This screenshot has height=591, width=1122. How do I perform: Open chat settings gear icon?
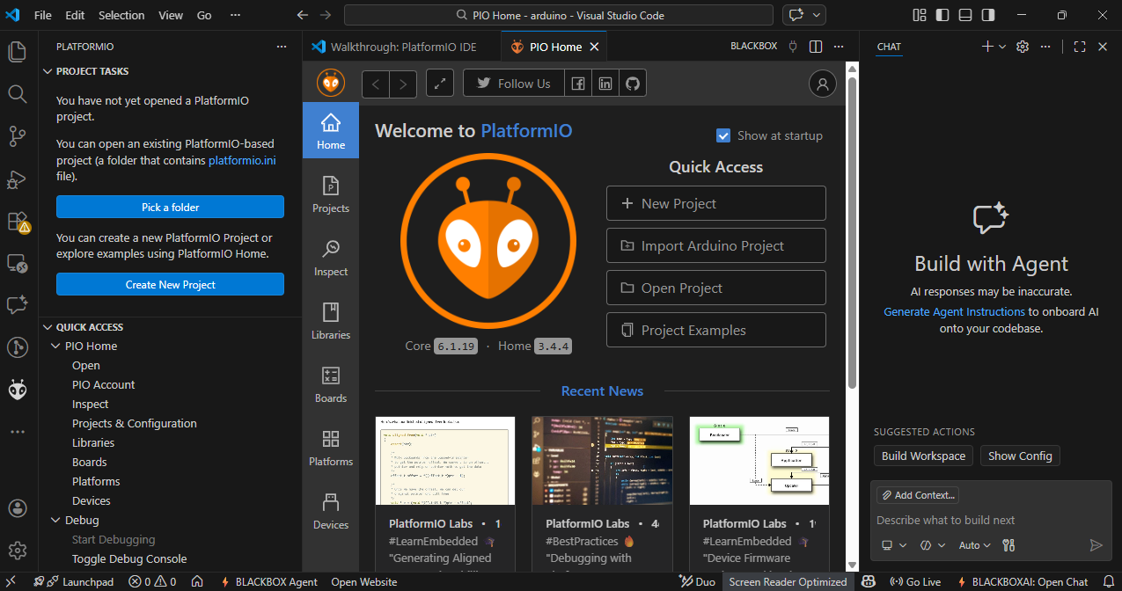(x=1023, y=47)
